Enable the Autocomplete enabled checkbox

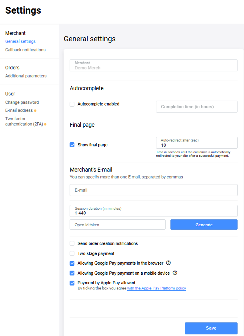tap(72, 104)
